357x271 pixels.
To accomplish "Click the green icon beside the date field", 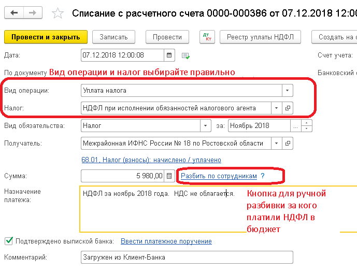I will (185, 55).
